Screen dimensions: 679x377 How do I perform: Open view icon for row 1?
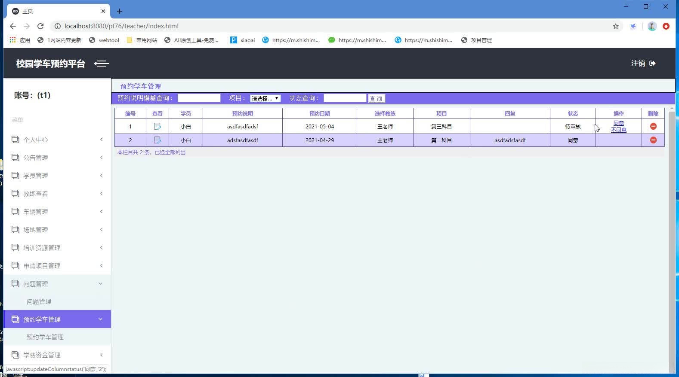(x=157, y=126)
